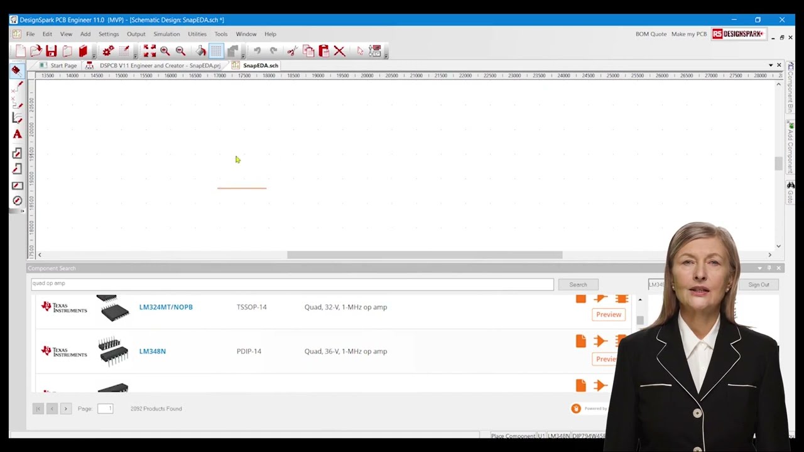Click the Undo arrow icon
Viewport: 804px width, 452px height.
click(x=257, y=51)
